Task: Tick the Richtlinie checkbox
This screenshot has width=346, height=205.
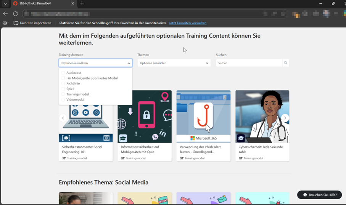Action: point(63,83)
